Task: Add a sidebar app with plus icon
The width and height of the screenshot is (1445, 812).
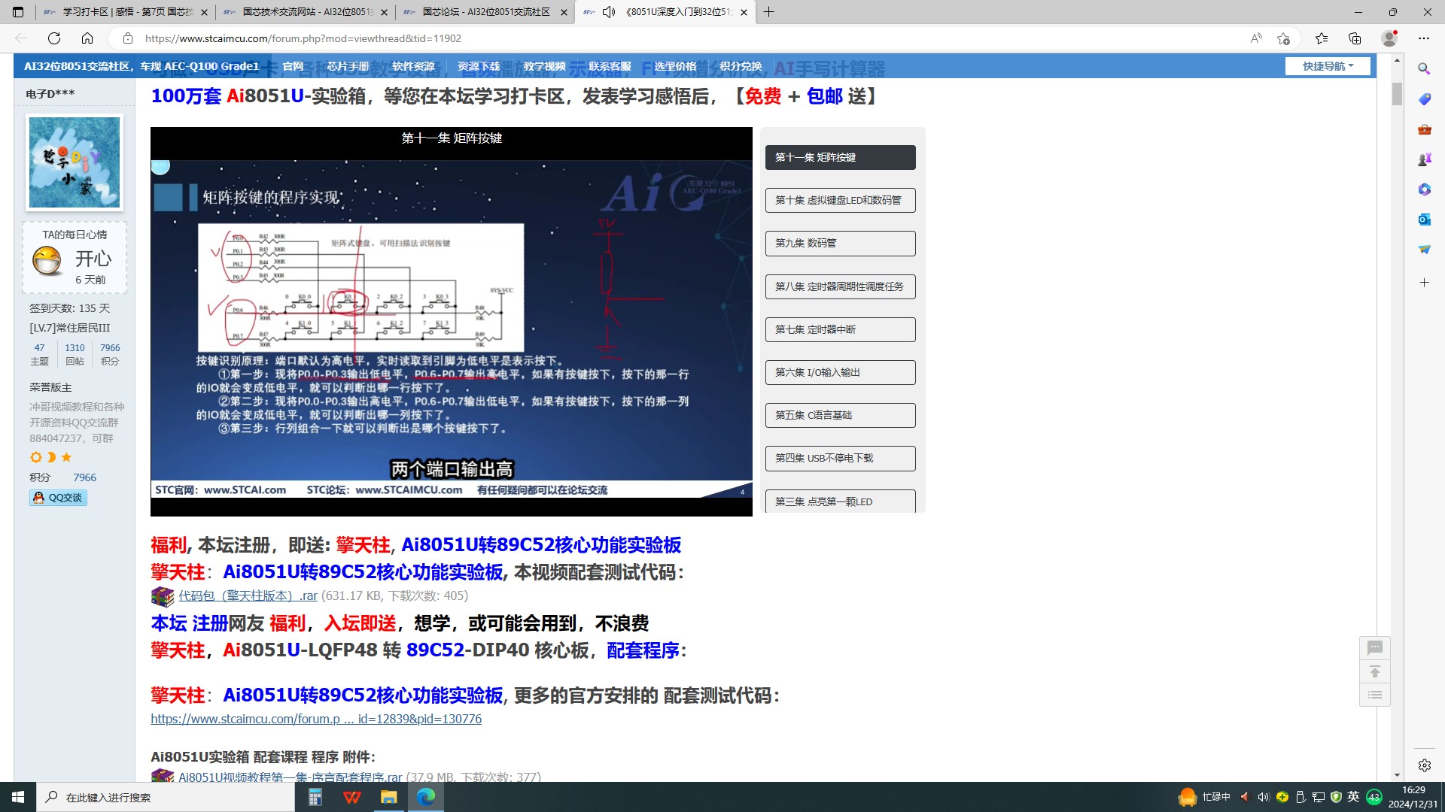Action: click(1424, 283)
